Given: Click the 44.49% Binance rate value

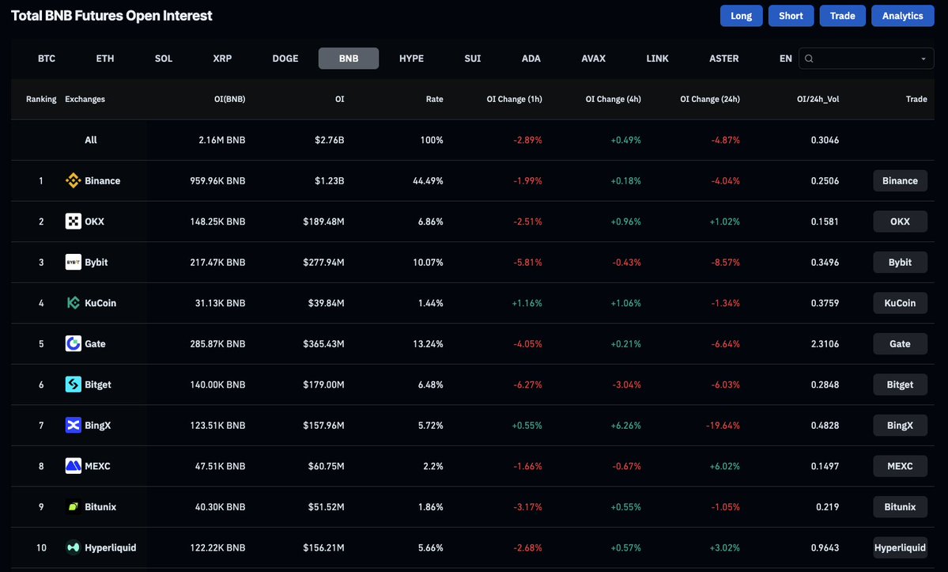Looking at the screenshot, I should pos(428,181).
